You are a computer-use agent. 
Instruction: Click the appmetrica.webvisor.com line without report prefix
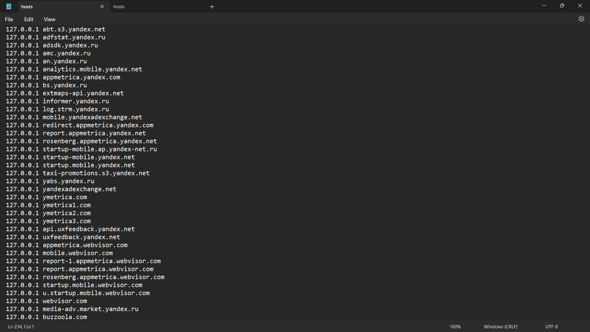[x=67, y=245]
